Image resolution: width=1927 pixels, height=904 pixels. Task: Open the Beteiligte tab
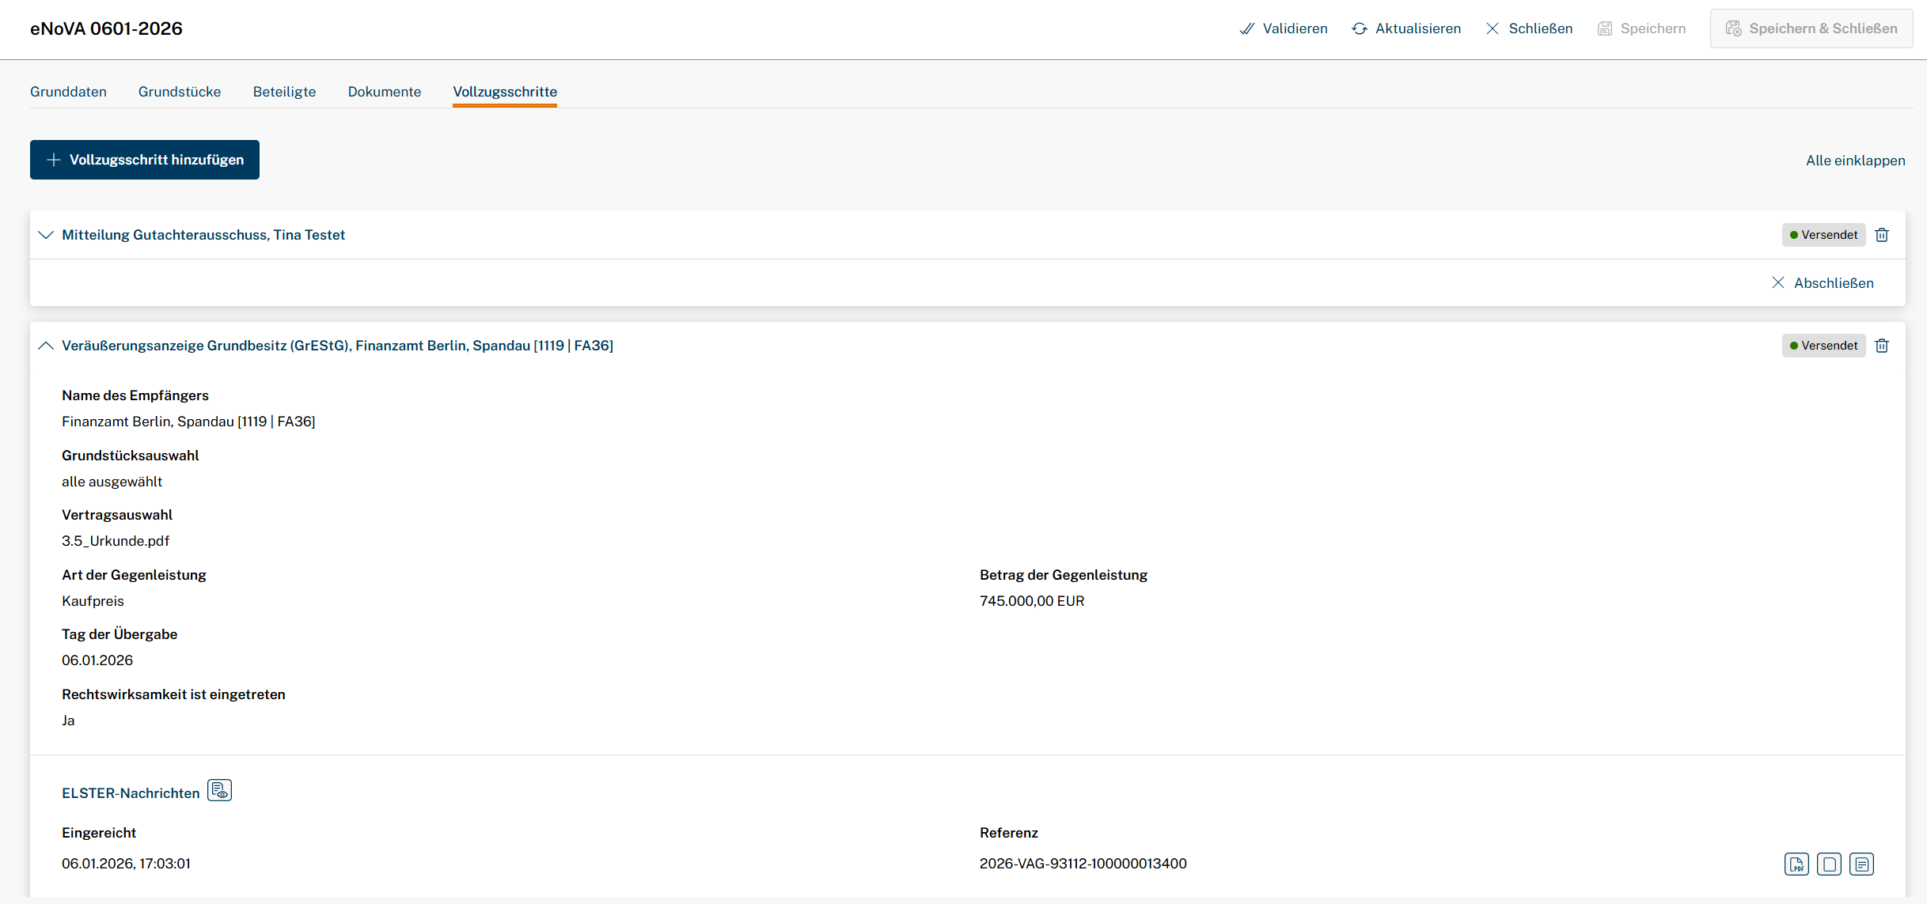284,92
